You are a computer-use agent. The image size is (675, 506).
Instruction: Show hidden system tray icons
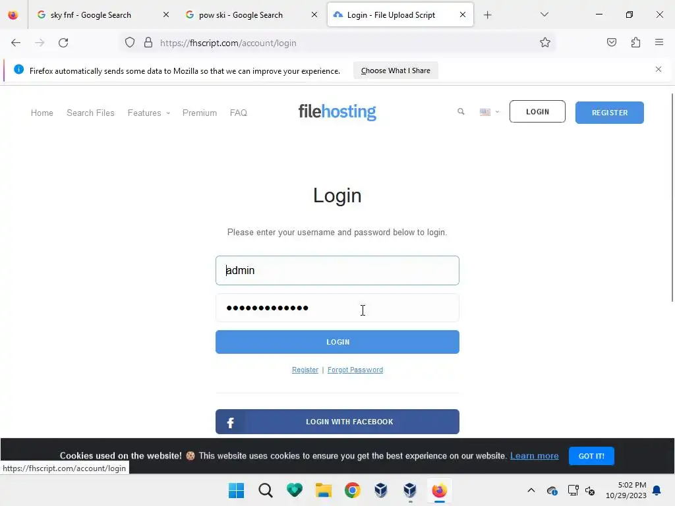coord(531,490)
